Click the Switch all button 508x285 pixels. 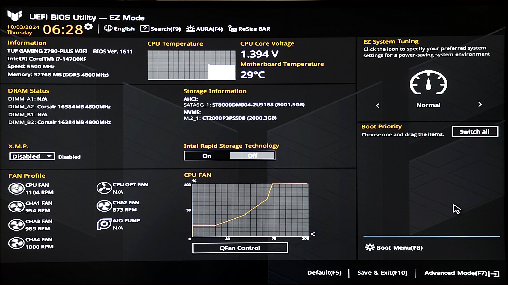coord(475,132)
